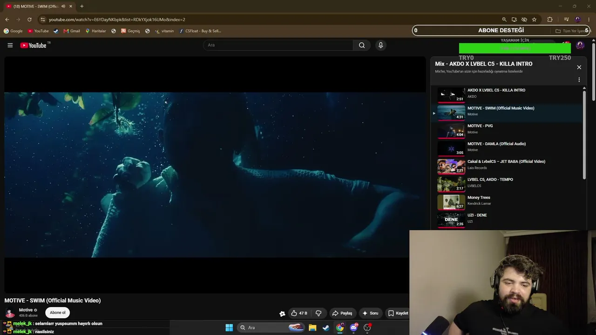The height and width of the screenshot is (335, 596).
Task: Go back with the browser back arrow
Action: 7,20
